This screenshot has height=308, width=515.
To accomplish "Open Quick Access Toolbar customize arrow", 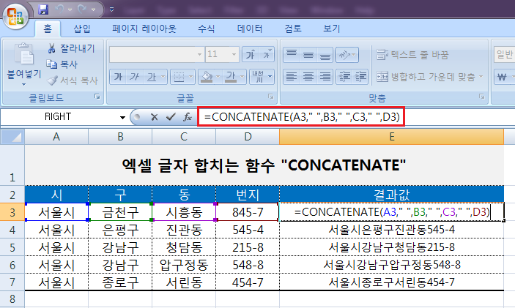I will (x=111, y=10).
